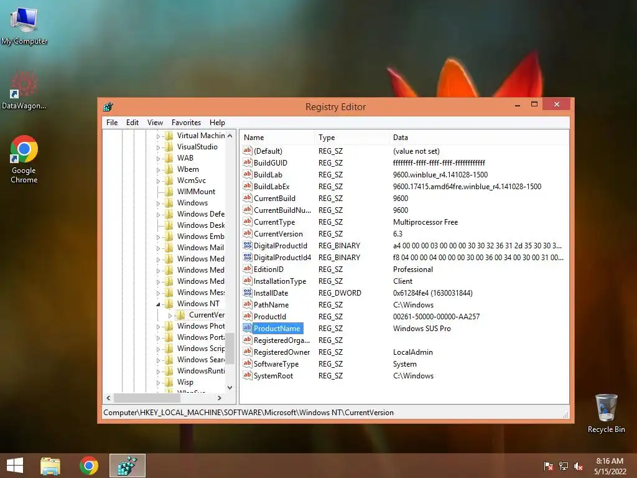Click the EditionID value icon
637x478 pixels.
248,269
